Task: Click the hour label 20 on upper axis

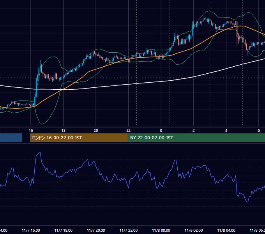Action: pos(96,130)
